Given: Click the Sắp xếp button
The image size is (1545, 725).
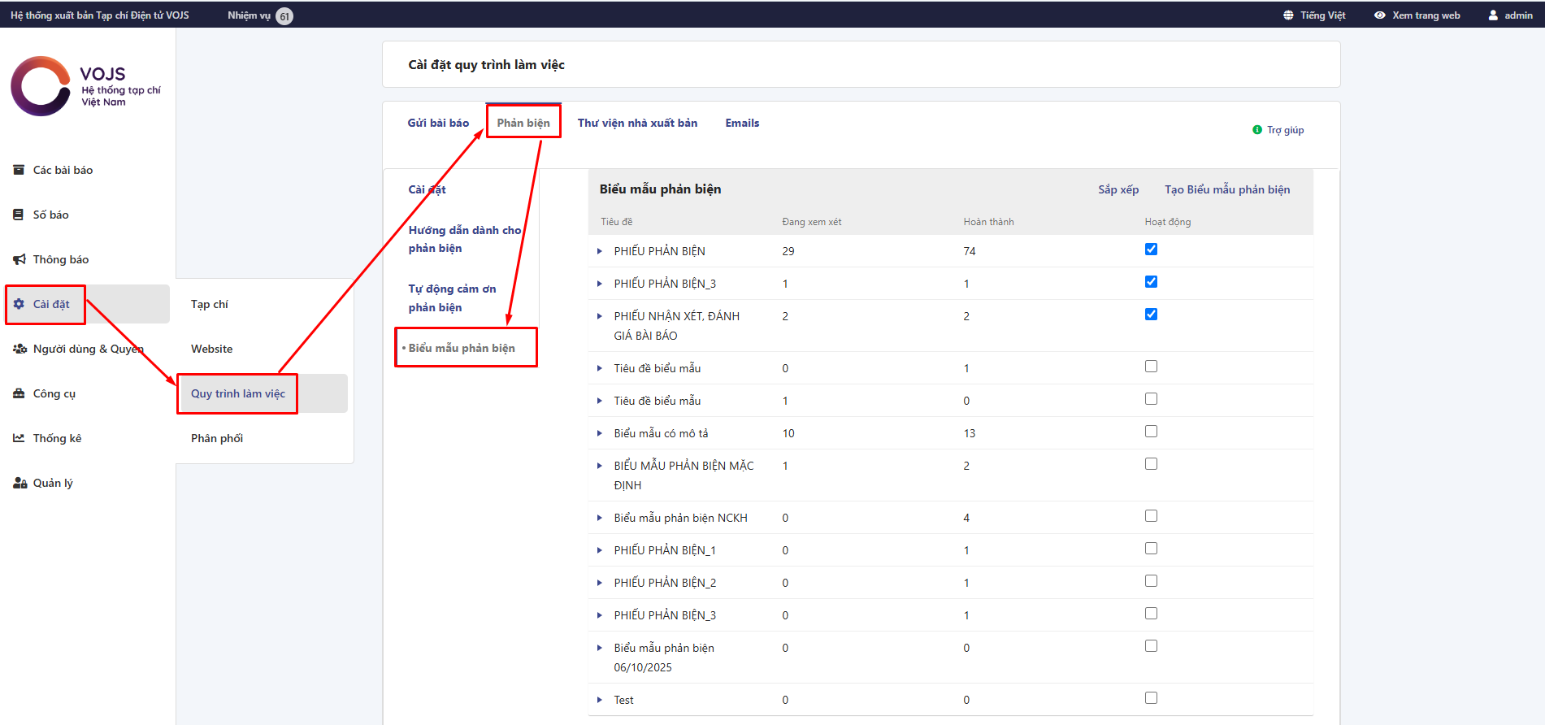Looking at the screenshot, I should 1118,189.
